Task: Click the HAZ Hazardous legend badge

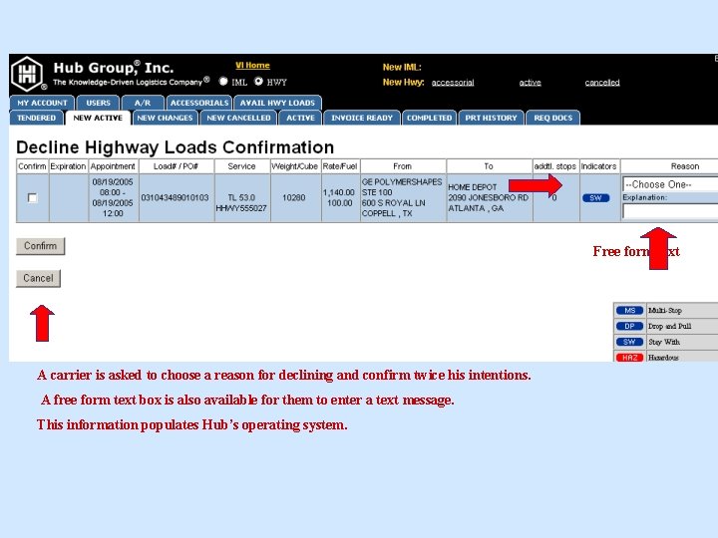Action: tap(629, 358)
